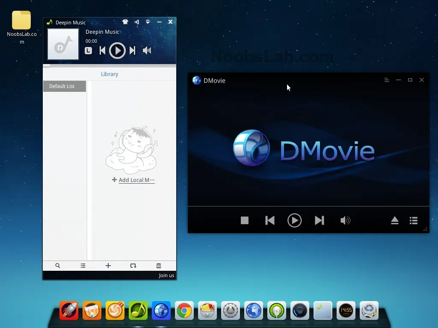Open system settings from the dock
The width and height of the screenshot is (438, 328).
(231, 310)
